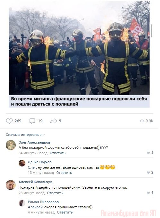Reply to Олег Александров's comment
Viewport: 160px width, 218px height.
pos(58,153)
